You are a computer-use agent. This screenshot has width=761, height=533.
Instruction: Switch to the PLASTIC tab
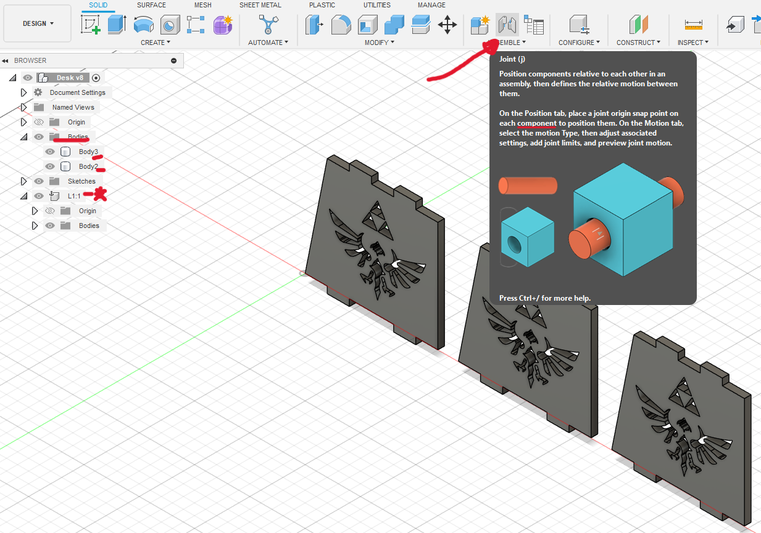click(322, 5)
